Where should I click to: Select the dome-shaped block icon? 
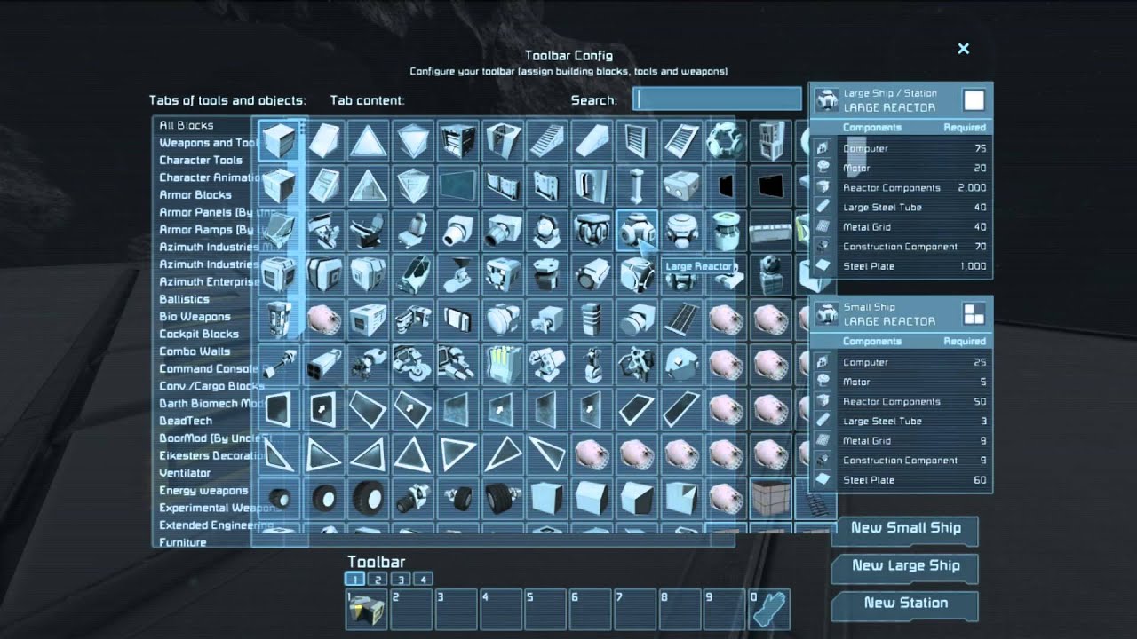click(x=681, y=365)
